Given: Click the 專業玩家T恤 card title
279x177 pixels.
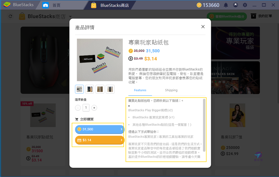Looking at the screenshot, I should coord(231,137).
